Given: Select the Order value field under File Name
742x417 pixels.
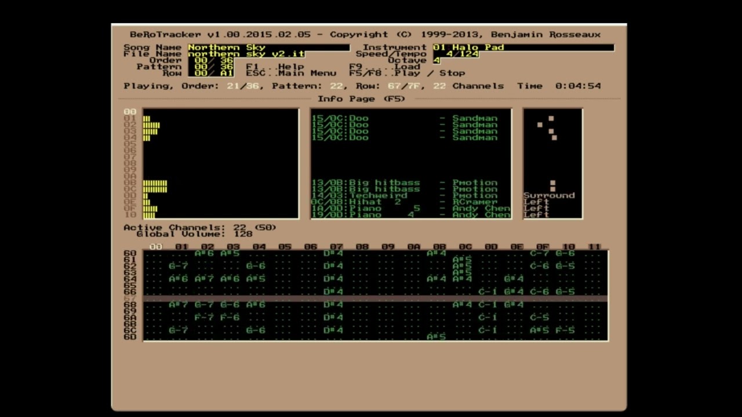Looking at the screenshot, I should tap(211, 60).
